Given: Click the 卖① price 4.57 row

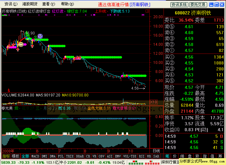Looking at the screenshot, I should click(194, 50).
